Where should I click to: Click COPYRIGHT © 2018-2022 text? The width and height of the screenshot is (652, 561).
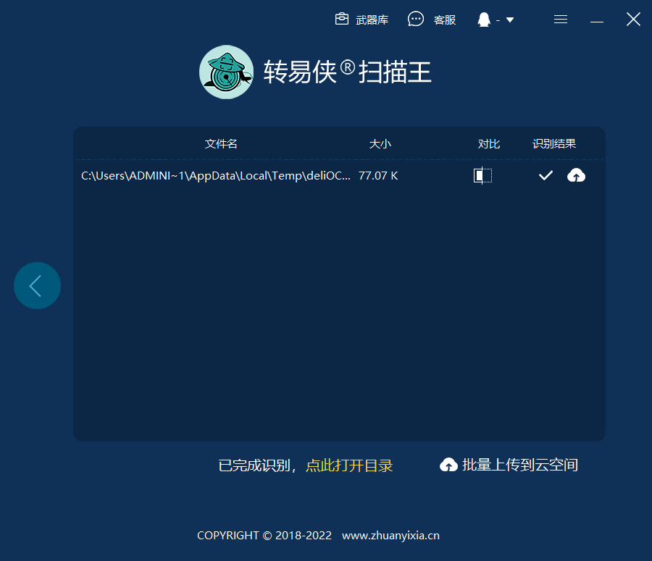(x=264, y=535)
